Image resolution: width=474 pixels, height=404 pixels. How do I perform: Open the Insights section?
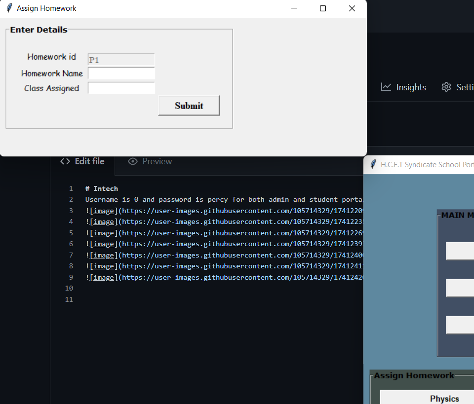(x=411, y=87)
